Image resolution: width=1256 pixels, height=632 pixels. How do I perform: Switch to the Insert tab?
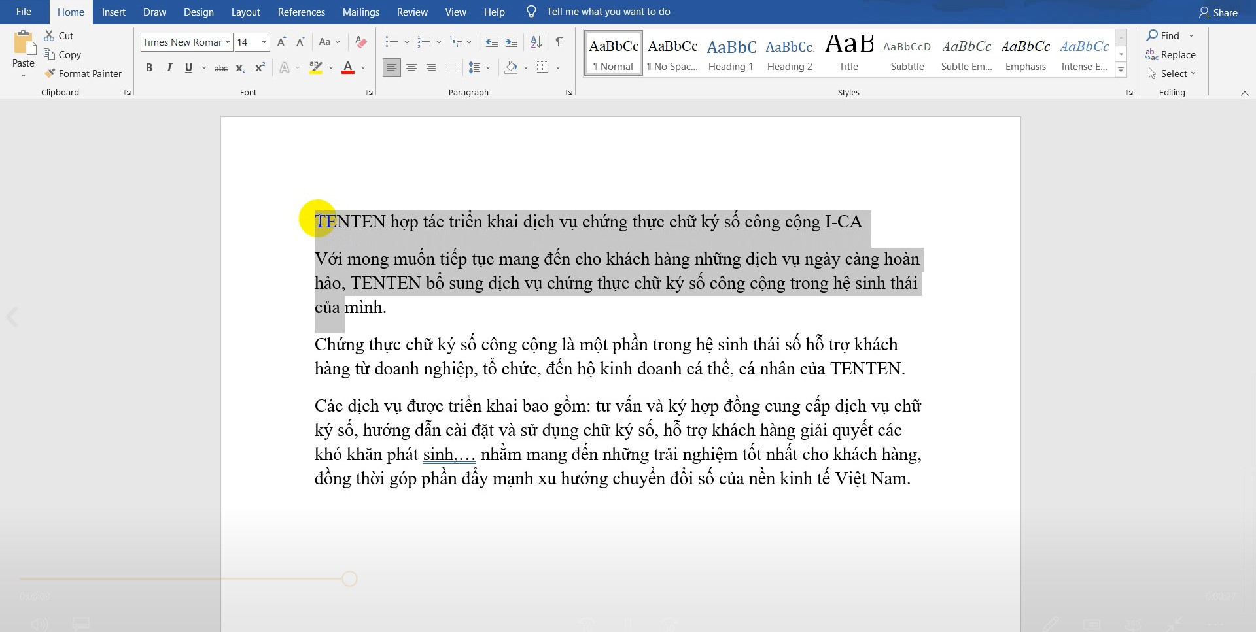(113, 12)
